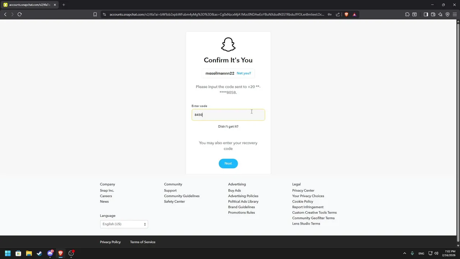Open the Brave Wallet icon
This screenshot has width=460, height=259.
433,14
